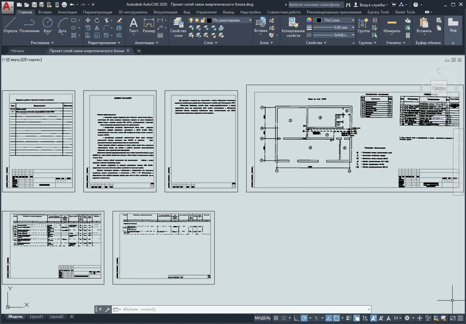The width and height of the screenshot is (466, 324).
Task: Toggle ortho mode in status bar
Action: tap(296, 318)
